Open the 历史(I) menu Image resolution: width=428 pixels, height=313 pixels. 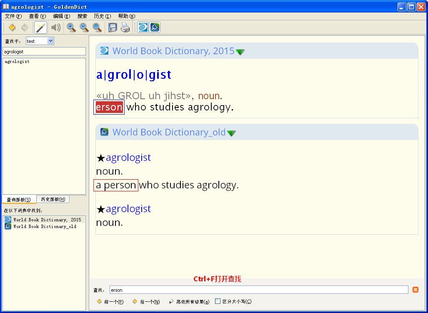click(x=103, y=16)
